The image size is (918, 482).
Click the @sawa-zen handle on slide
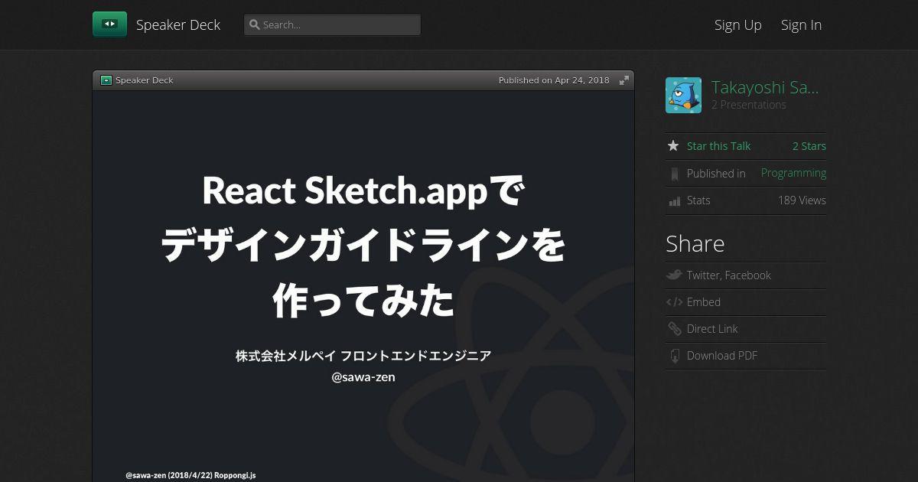point(363,377)
